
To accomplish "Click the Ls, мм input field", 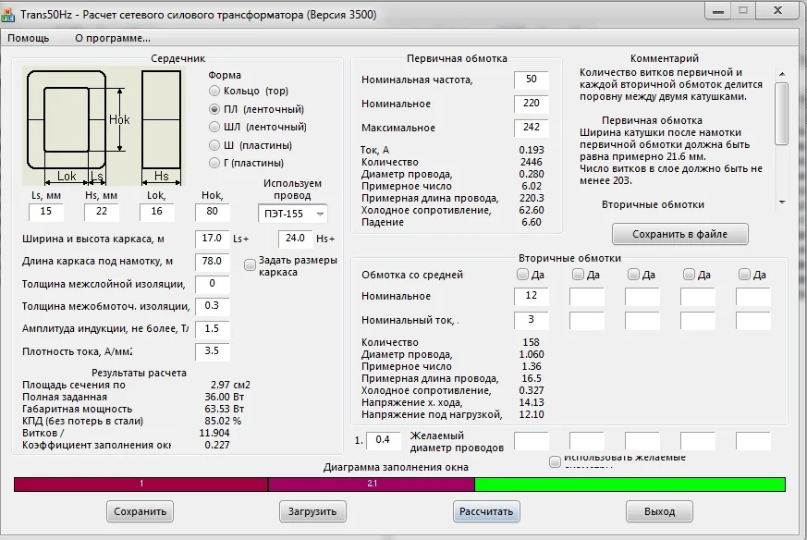I will (46, 213).
